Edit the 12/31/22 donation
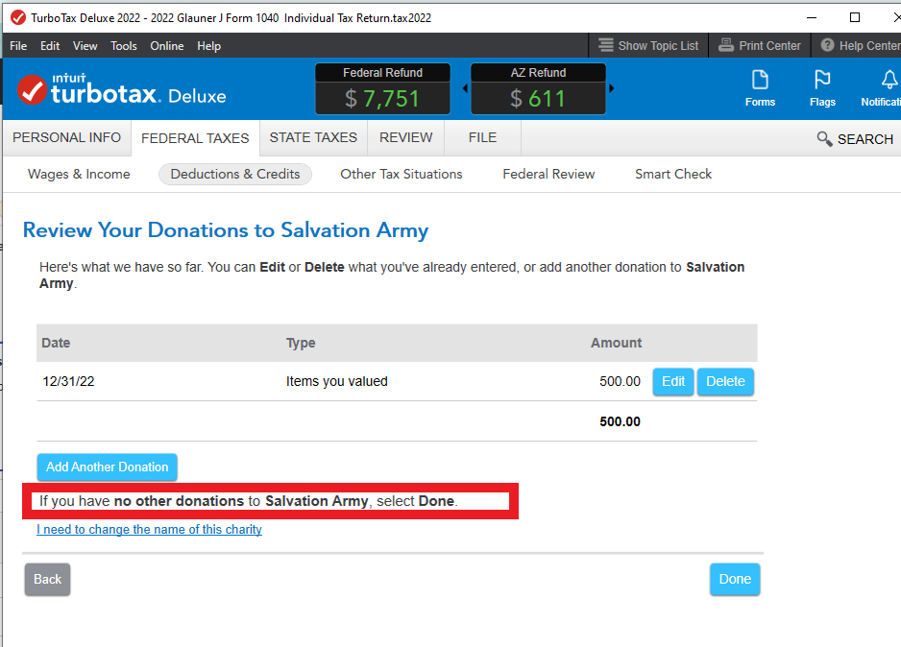Screen dimensions: 901x647 tap(673, 382)
